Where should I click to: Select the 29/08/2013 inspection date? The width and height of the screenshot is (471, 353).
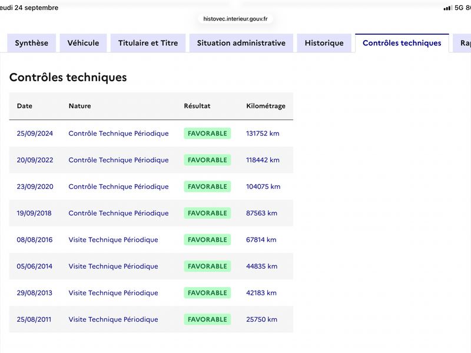click(35, 292)
